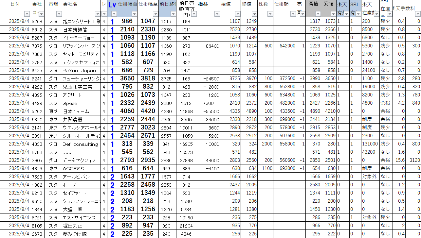The width and height of the screenshot is (421, 238).
Task: Open the 仕掛幅至 column filter dropdown
Action: (155, 14)
